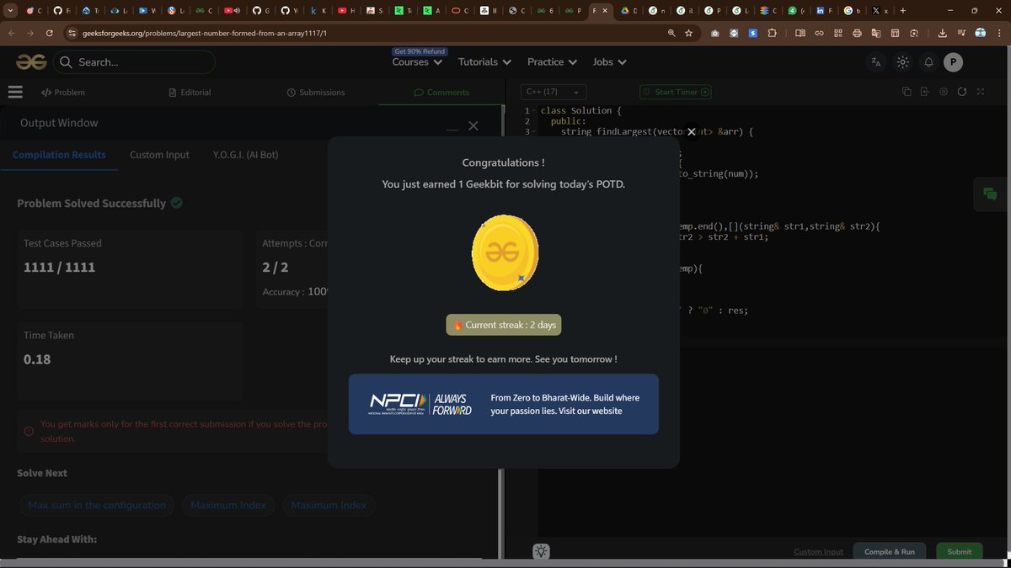Switch to the Editorial tab
This screenshot has width=1011, height=568.
(190, 92)
